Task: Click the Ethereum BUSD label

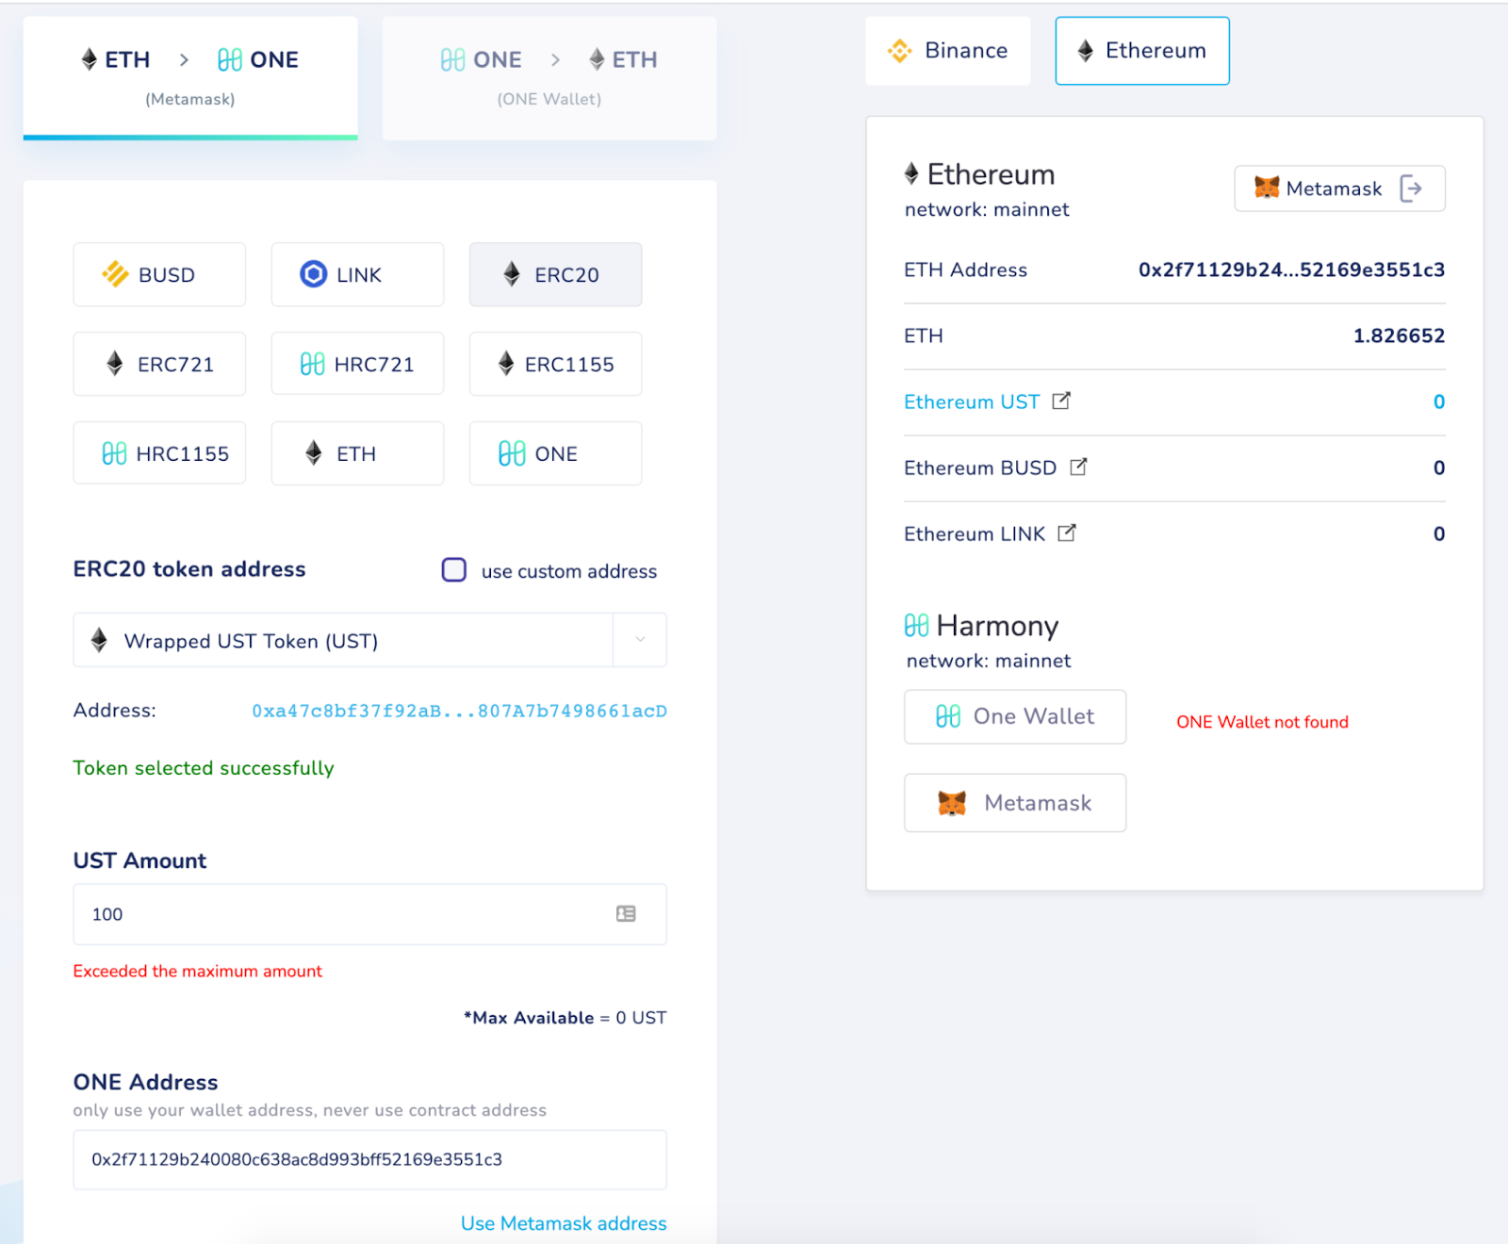Action: click(980, 467)
